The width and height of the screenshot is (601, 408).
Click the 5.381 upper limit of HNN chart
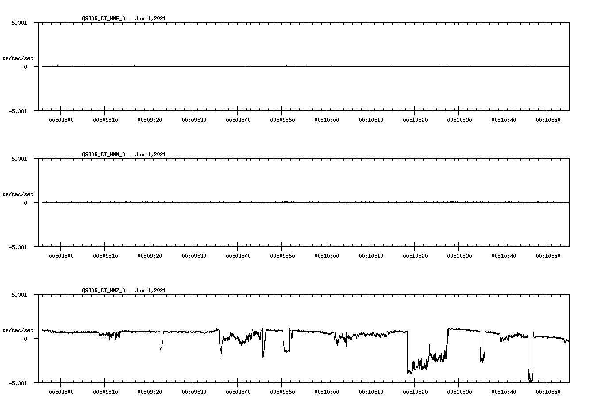pyautogui.click(x=19, y=159)
